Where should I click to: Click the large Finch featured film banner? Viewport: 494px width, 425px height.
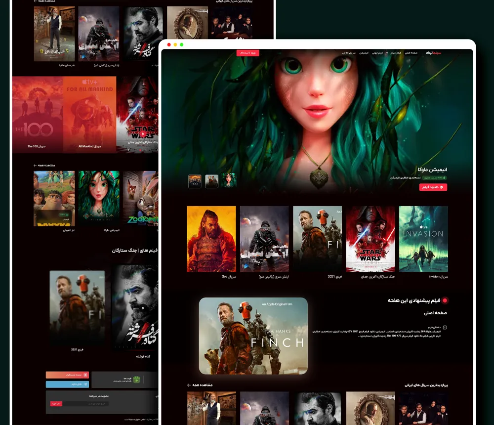point(253,336)
